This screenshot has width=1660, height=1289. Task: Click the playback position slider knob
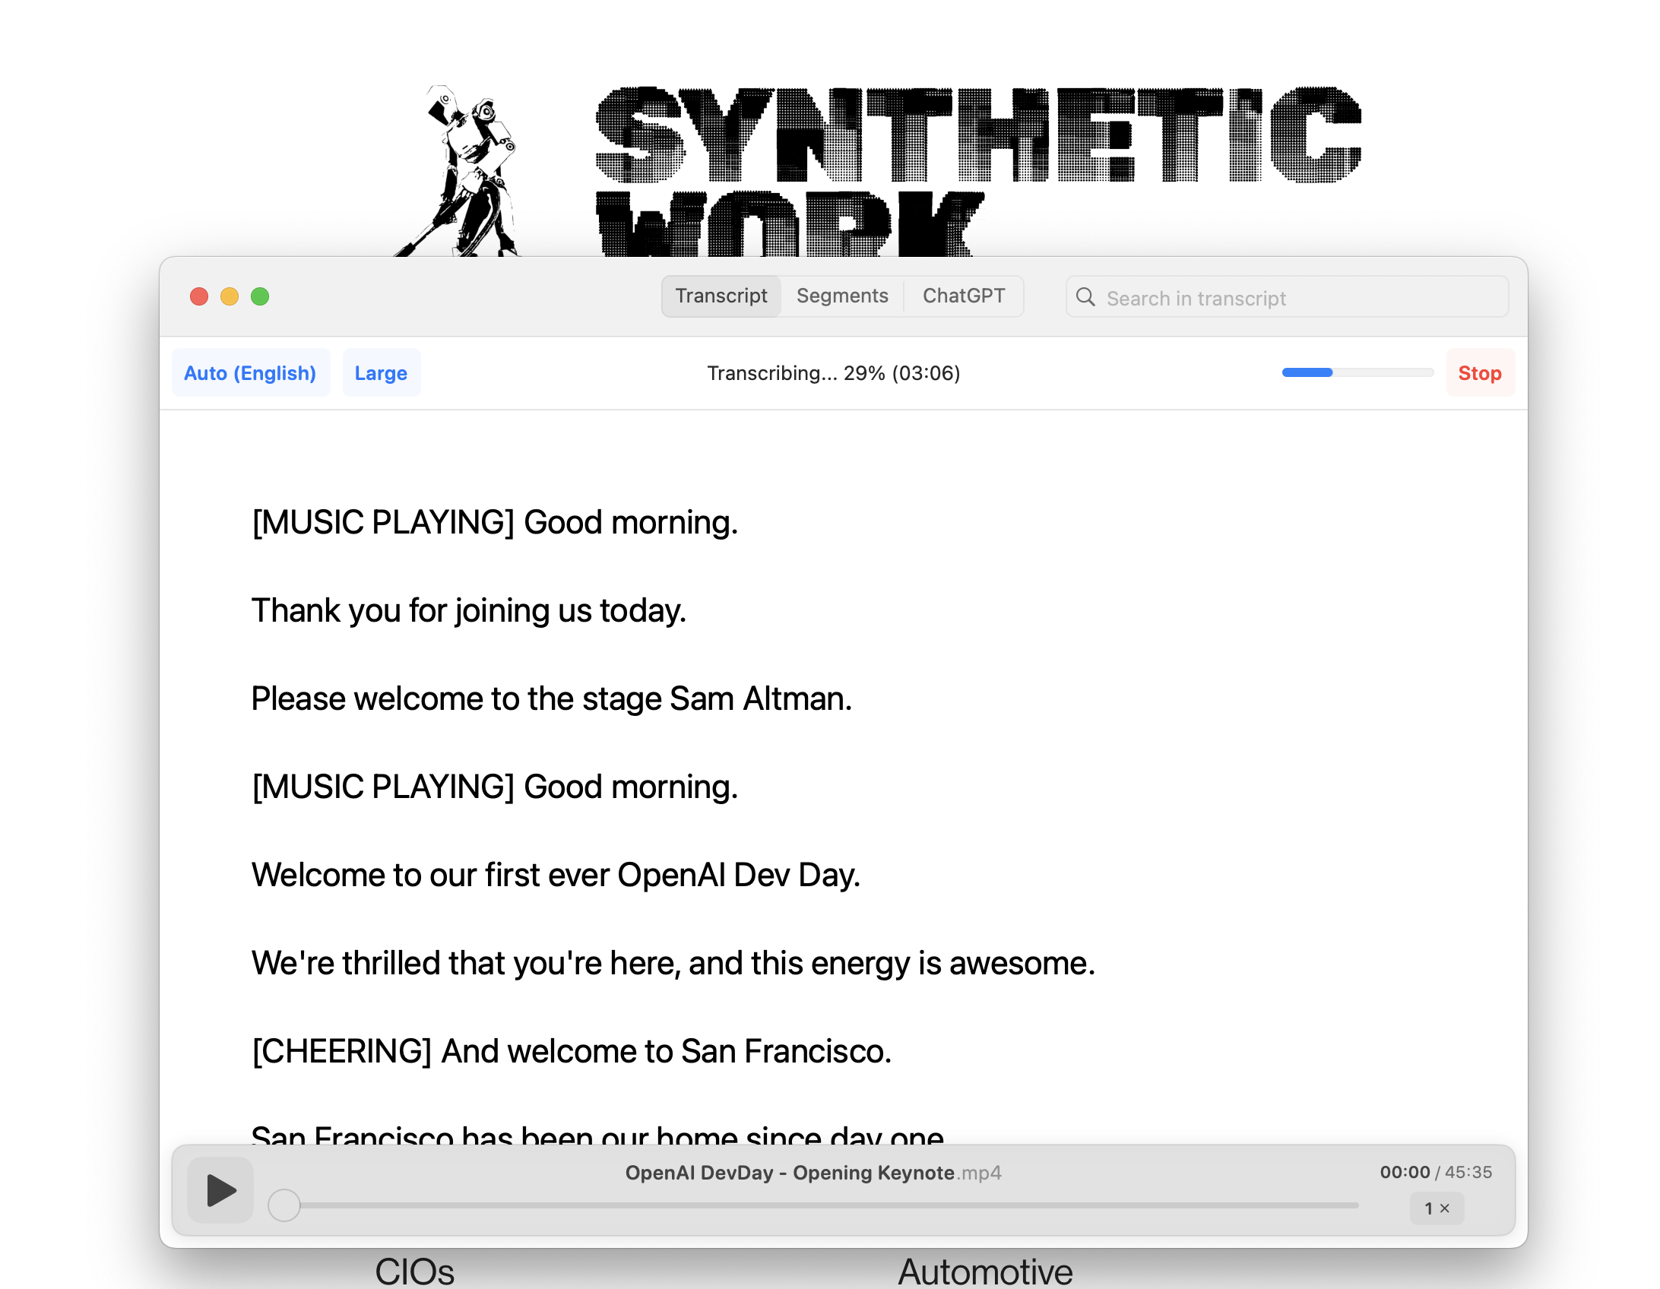pyautogui.click(x=284, y=1205)
